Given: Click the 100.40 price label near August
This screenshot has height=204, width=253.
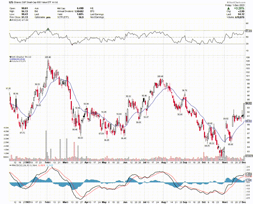Looking at the screenshot, I should click(x=160, y=76).
